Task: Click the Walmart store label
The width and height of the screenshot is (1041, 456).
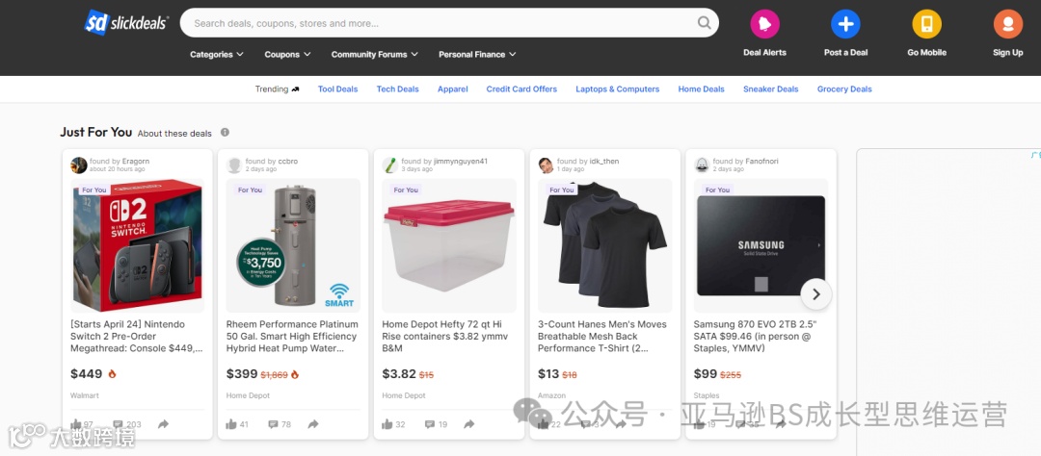Action: pyautogui.click(x=84, y=395)
